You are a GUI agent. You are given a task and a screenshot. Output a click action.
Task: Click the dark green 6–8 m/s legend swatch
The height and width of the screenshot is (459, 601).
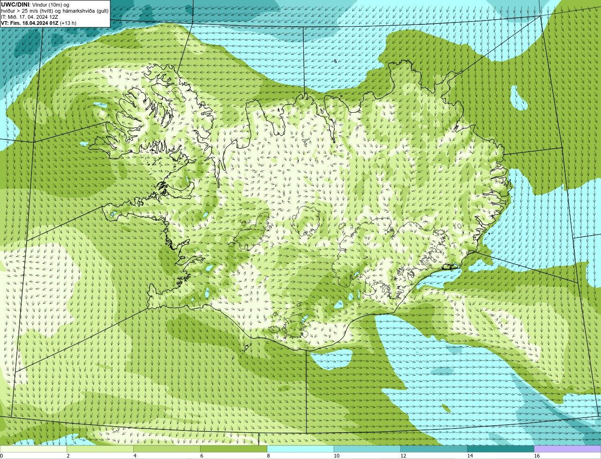(x=234, y=449)
